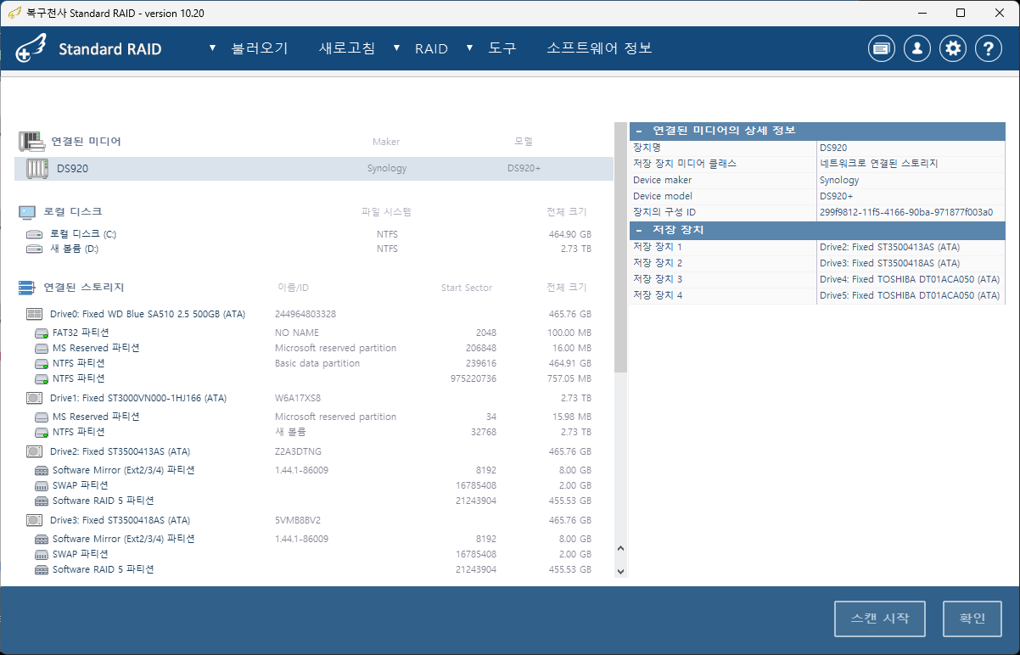Click the left panel vertical scrollbar thumb

click(620, 248)
